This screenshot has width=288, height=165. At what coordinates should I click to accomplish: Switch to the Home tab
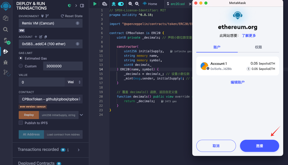pyautogui.click(x=150, y=4)
